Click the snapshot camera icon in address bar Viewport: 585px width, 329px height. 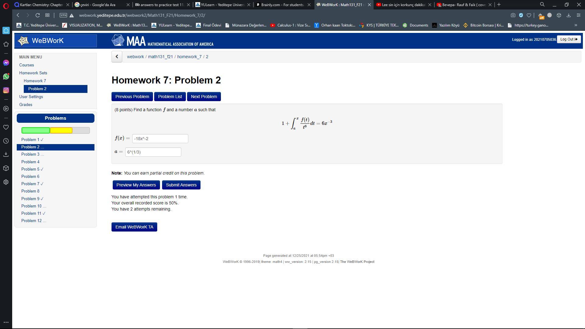513,15
